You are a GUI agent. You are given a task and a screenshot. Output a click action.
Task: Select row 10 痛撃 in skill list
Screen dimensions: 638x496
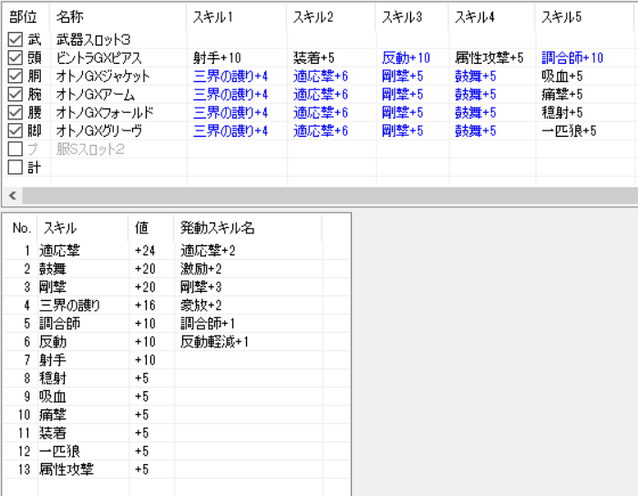[177, 415]
